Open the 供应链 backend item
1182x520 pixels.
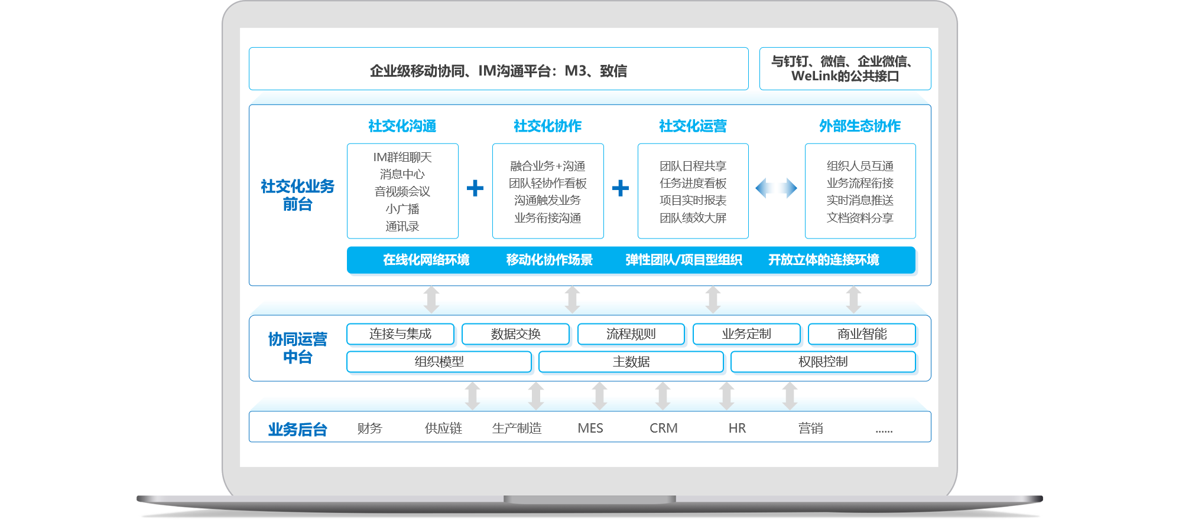[443, 428]
